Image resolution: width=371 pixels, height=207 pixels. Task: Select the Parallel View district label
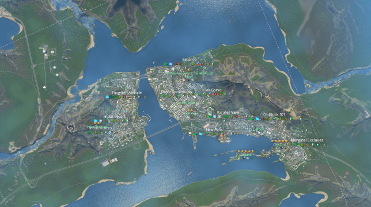pyautogui.click(x=228, y=112)
